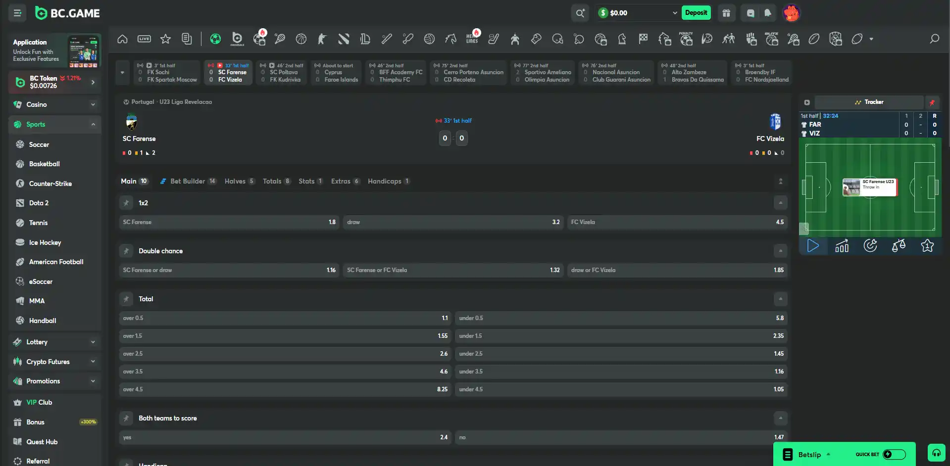Play the match tracker stream

[813, 246]
